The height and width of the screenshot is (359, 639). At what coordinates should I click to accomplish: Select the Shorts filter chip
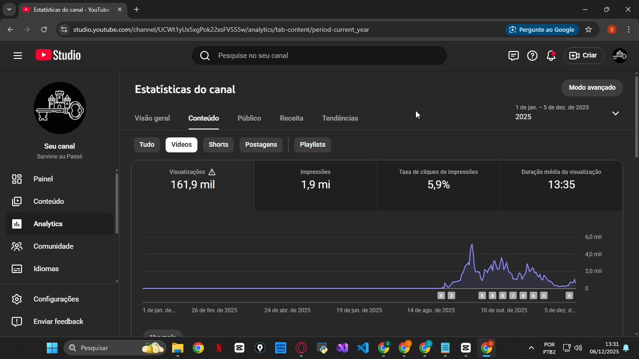[x=218, y=145]
